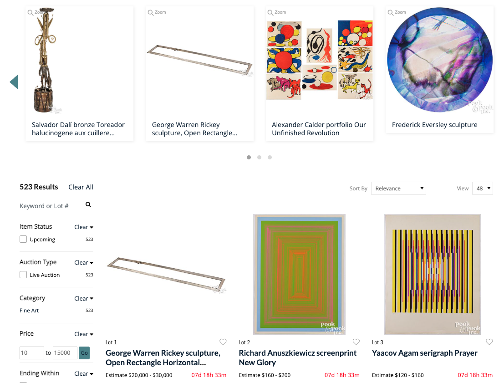Click the Ending Within filter heading
499x383 pixels.
[x=39, y=373]
